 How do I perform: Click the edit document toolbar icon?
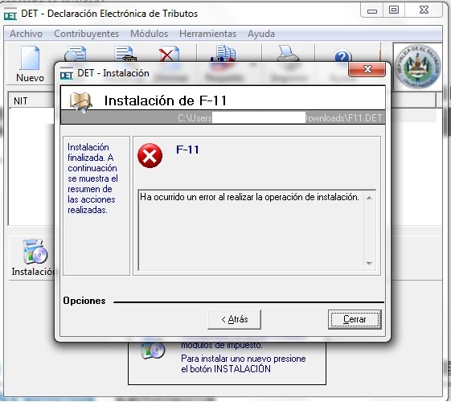point(125,54)
